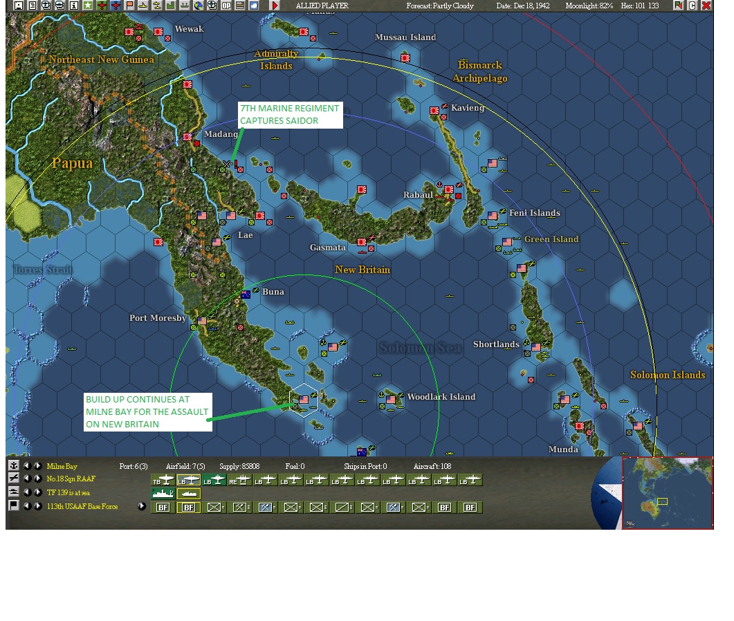Select the red aircraft on green background icon

(x=102, y=6)
